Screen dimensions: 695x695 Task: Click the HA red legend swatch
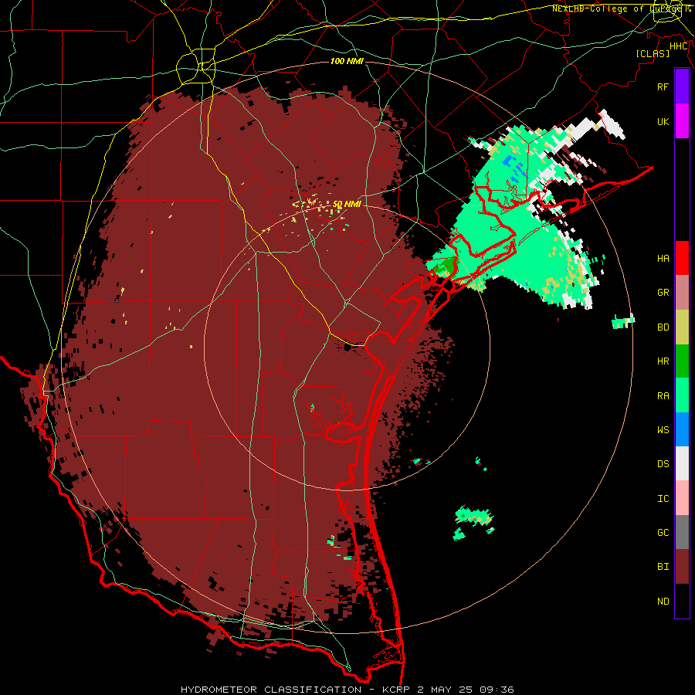[682, 258]
